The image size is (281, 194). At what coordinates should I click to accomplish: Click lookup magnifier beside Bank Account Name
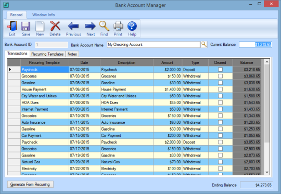(204, 44)
